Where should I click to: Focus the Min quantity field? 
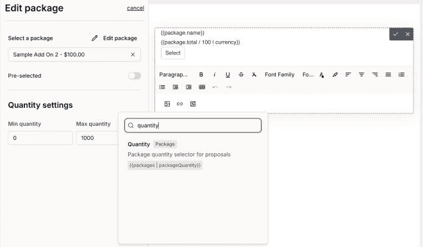40,138
